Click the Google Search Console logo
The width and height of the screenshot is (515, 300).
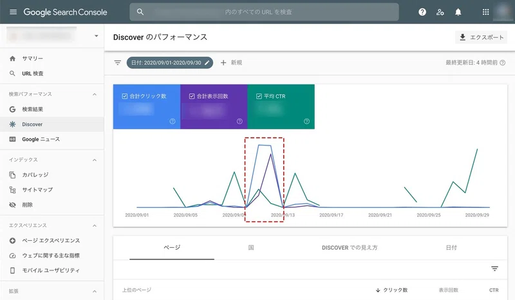pyautogui.click(x=66, y=12)
